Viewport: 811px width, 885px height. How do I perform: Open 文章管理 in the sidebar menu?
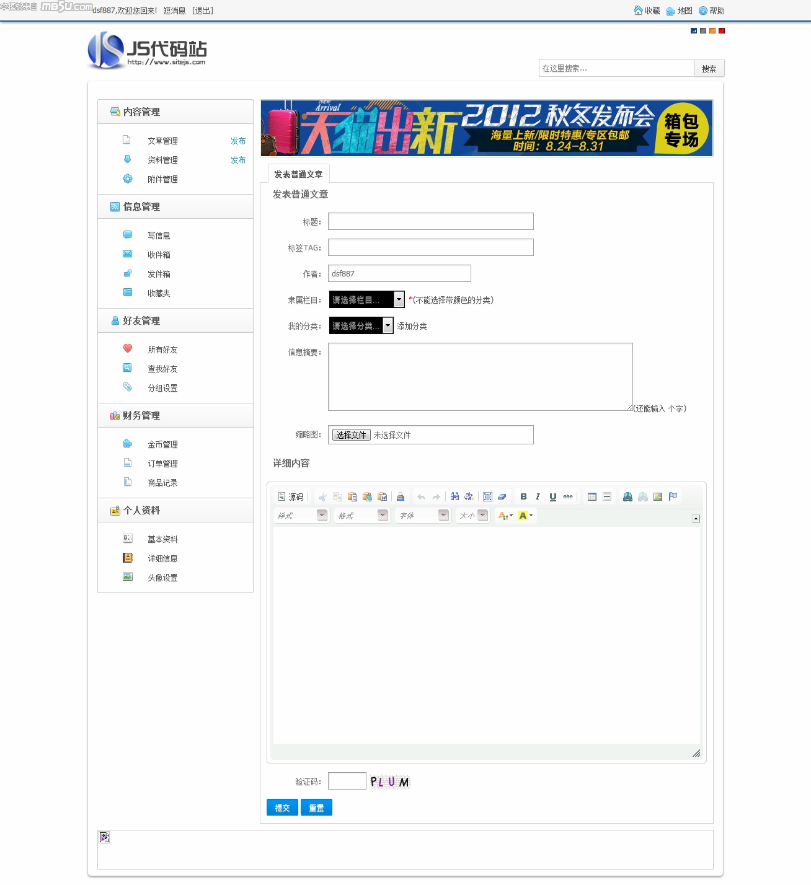point(162,141)
